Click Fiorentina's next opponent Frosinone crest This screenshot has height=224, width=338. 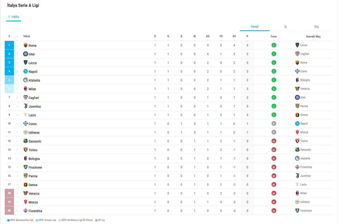(x=297, y=211)
